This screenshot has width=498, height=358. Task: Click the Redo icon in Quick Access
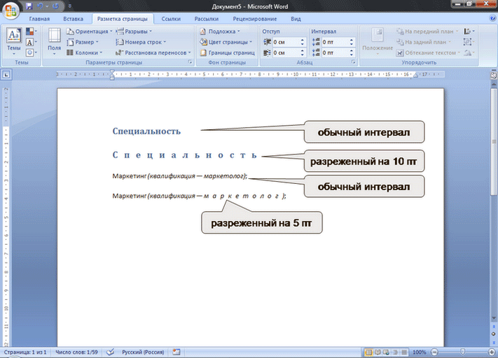coord(56,6)
